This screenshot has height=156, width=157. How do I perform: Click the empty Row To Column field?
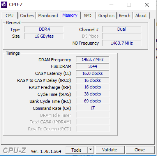(x=93, y=129)
